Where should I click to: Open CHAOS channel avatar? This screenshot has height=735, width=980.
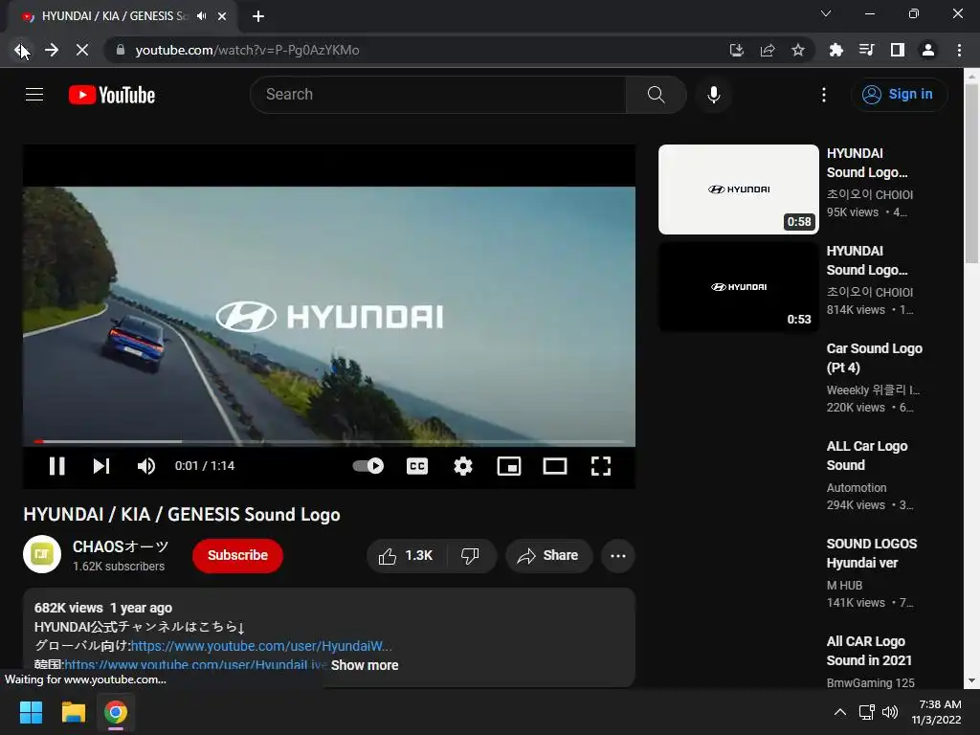(x=42, y=554)
